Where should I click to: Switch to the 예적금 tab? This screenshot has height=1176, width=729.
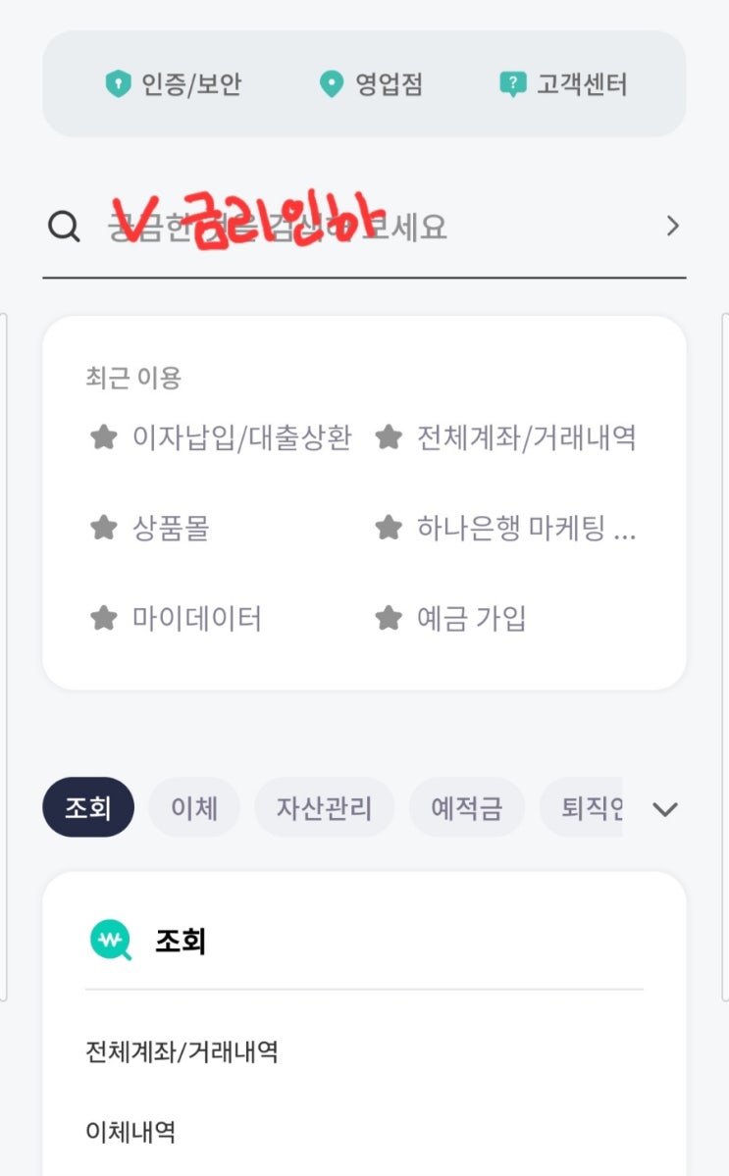pyautogui.click(x=466, y=808)
